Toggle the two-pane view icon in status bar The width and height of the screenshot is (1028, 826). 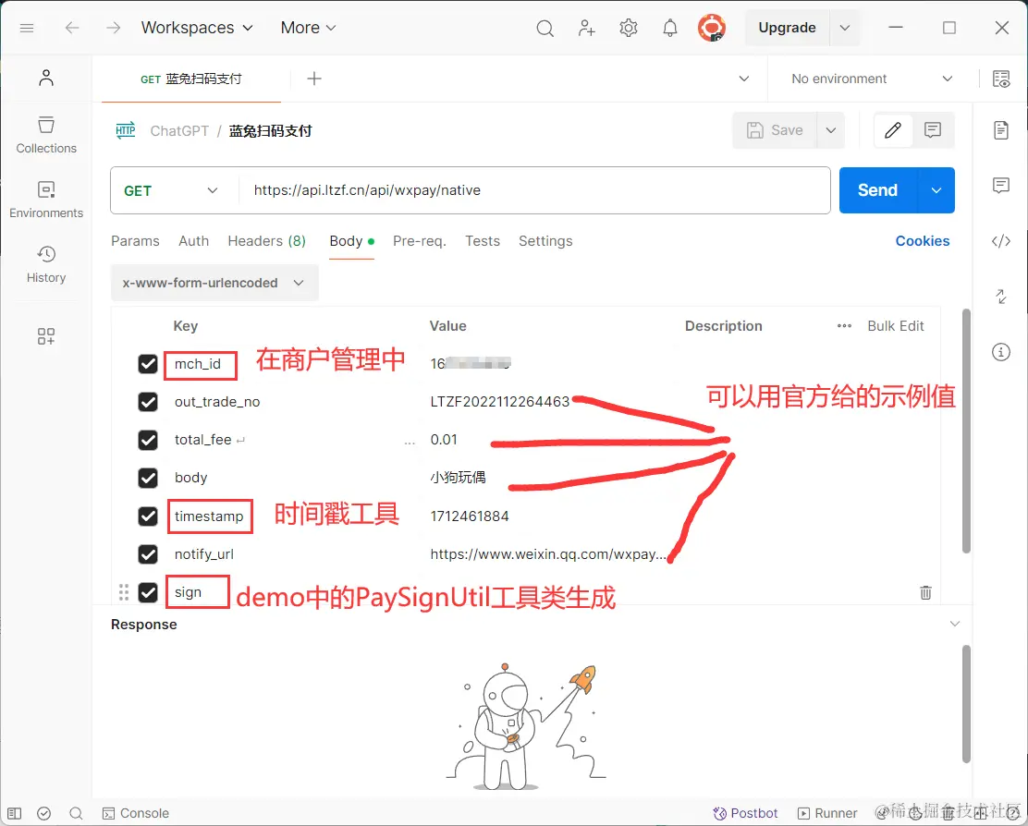click(15, 814)
